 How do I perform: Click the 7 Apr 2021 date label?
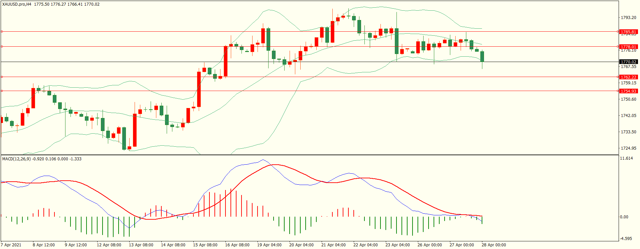(11, 245)
